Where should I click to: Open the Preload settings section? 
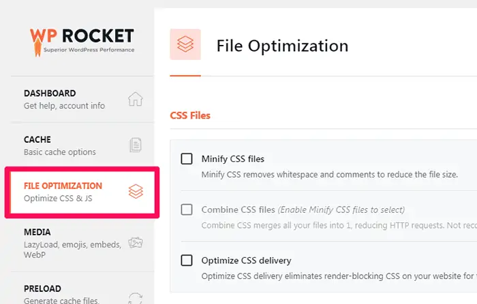pos(42,288)
